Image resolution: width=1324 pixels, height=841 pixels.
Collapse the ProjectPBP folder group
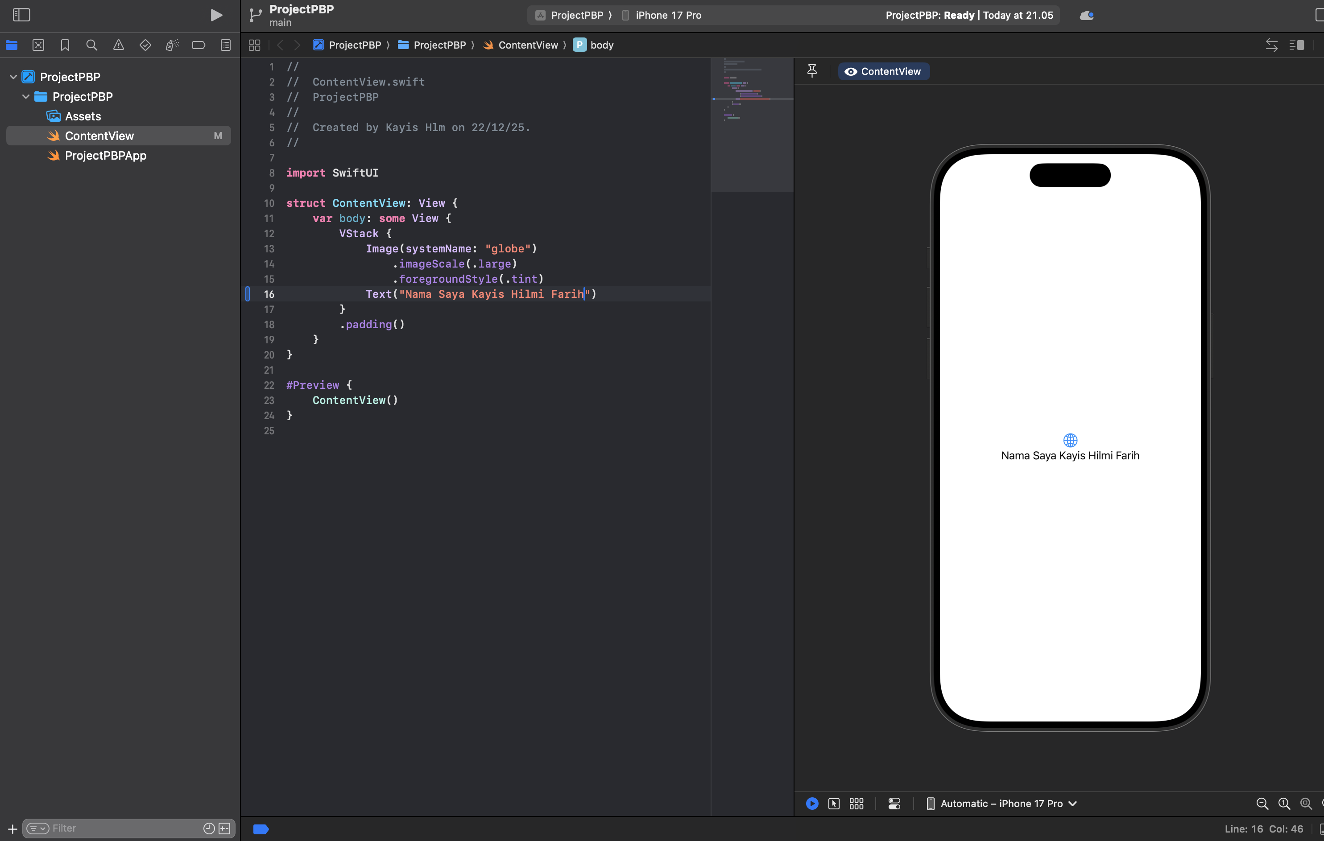tap(26, 97)
